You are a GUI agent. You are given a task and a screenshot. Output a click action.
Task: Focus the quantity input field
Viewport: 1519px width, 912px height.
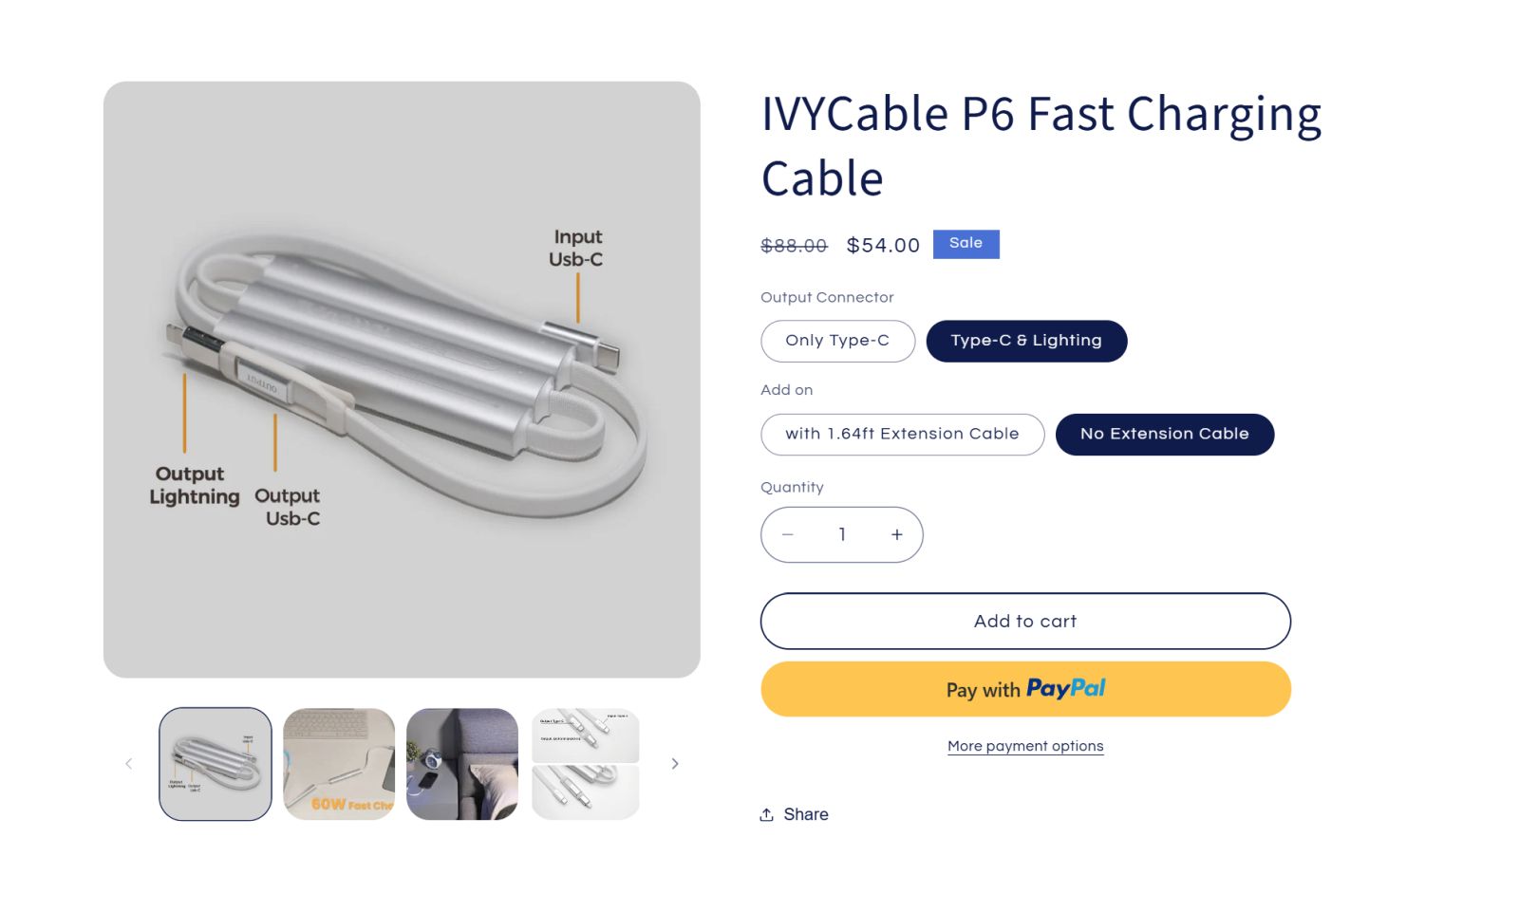842,535
